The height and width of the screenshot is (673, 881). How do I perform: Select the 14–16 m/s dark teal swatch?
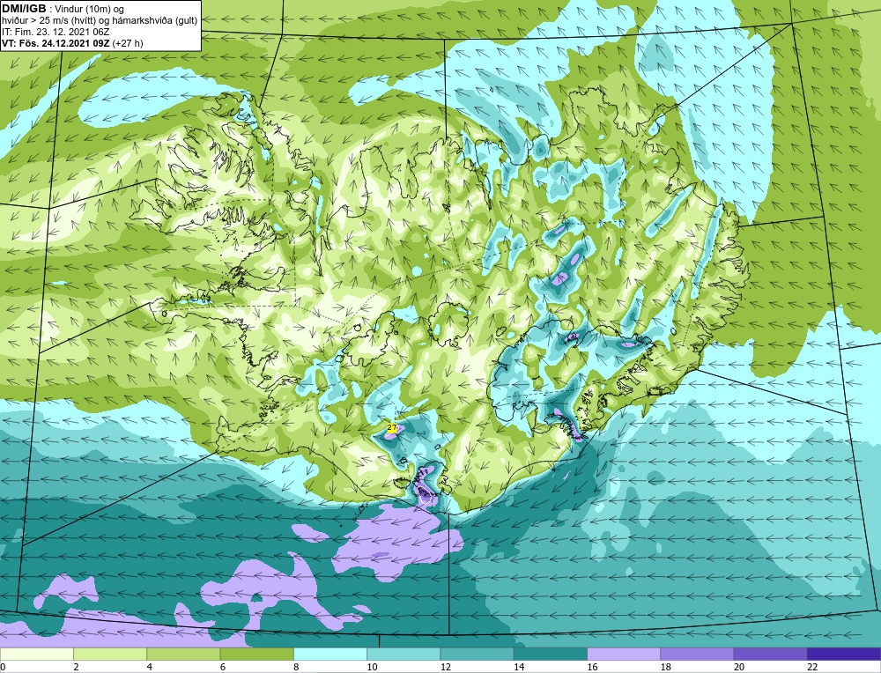pos(551,654)
